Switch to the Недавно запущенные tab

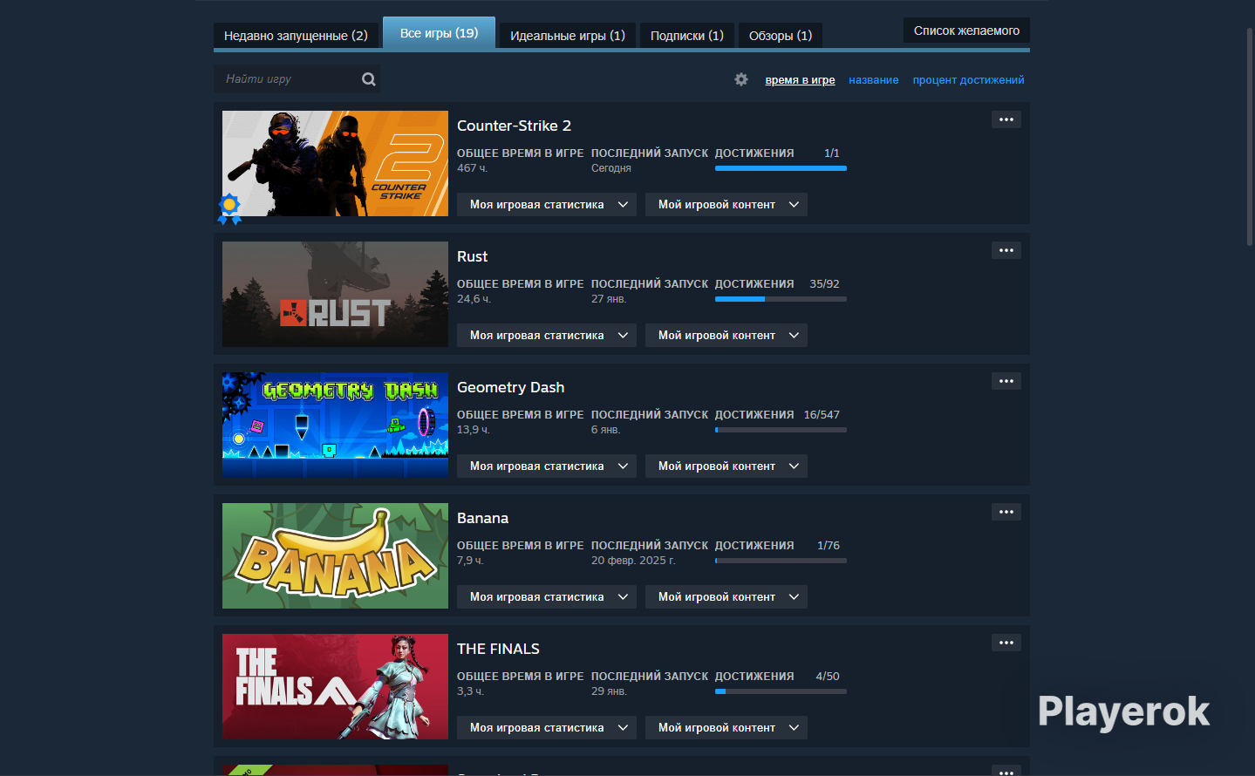point(296,36)
